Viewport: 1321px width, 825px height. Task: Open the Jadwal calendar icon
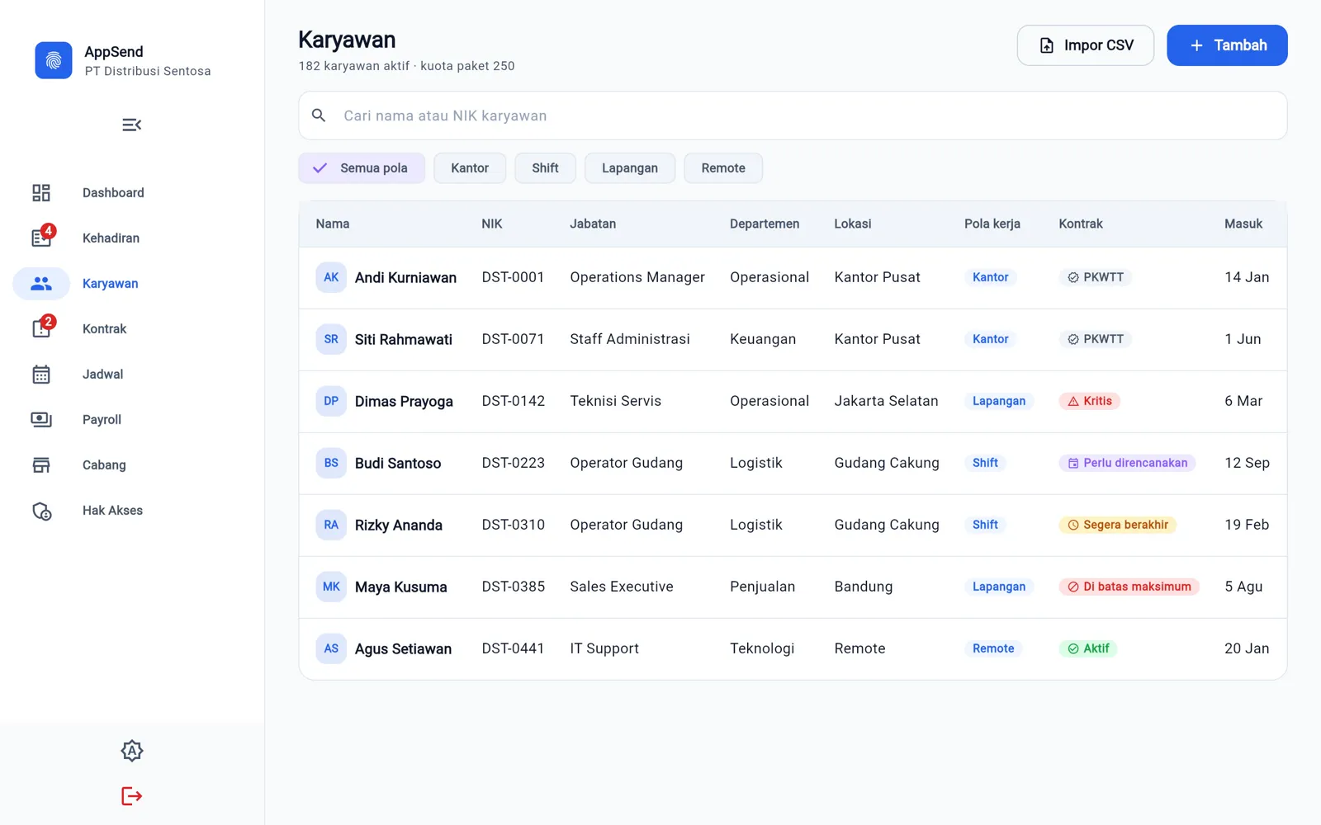(x=41, y=374)
